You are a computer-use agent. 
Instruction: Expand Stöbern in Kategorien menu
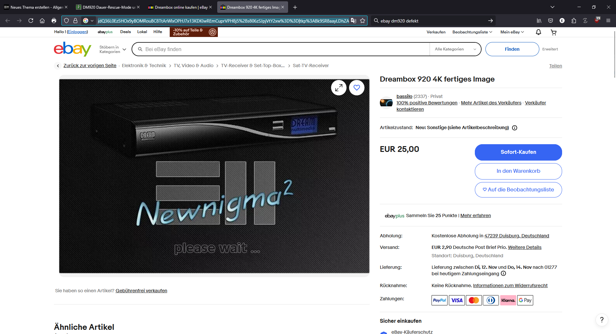tap(113, 49)
